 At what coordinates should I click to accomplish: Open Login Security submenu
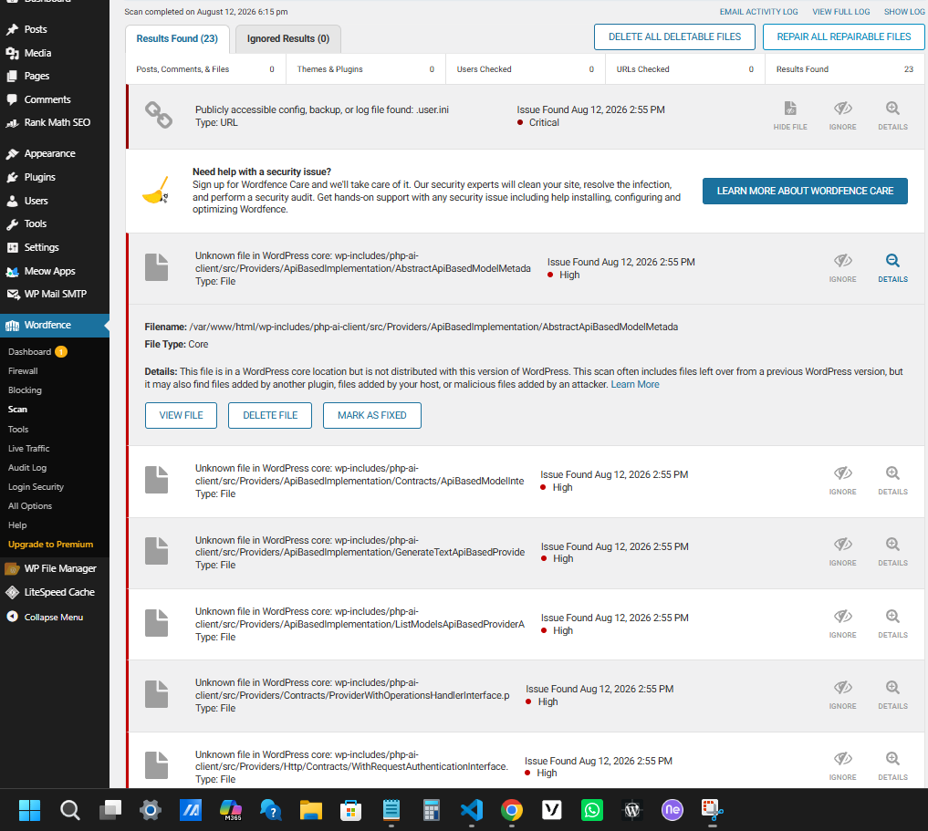[36, 487]
